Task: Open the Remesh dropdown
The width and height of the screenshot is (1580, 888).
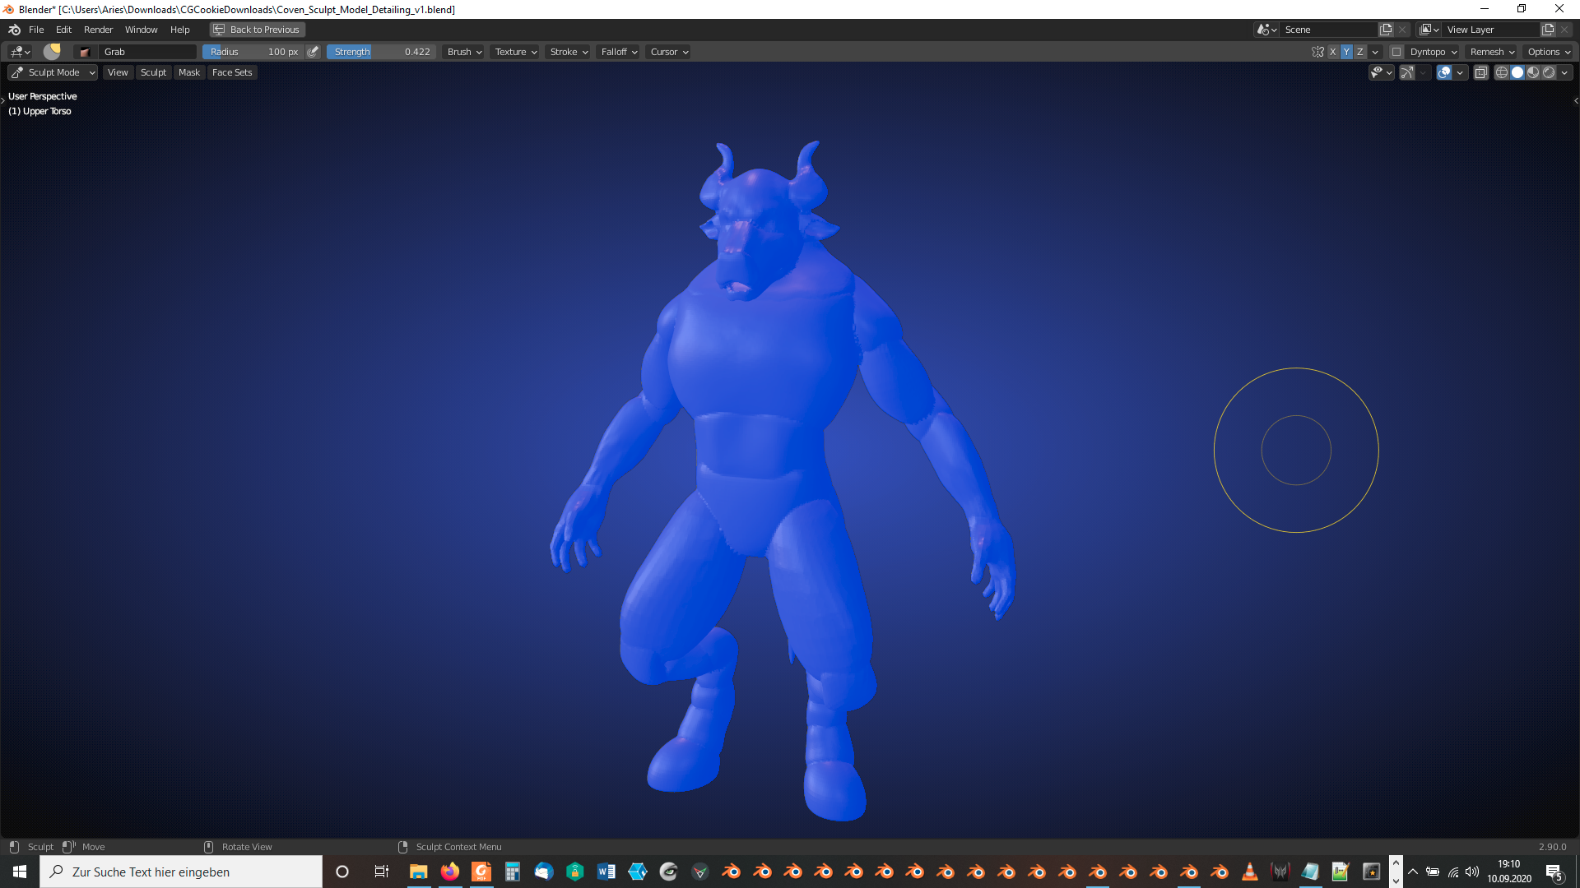Action: (1491, 52)
